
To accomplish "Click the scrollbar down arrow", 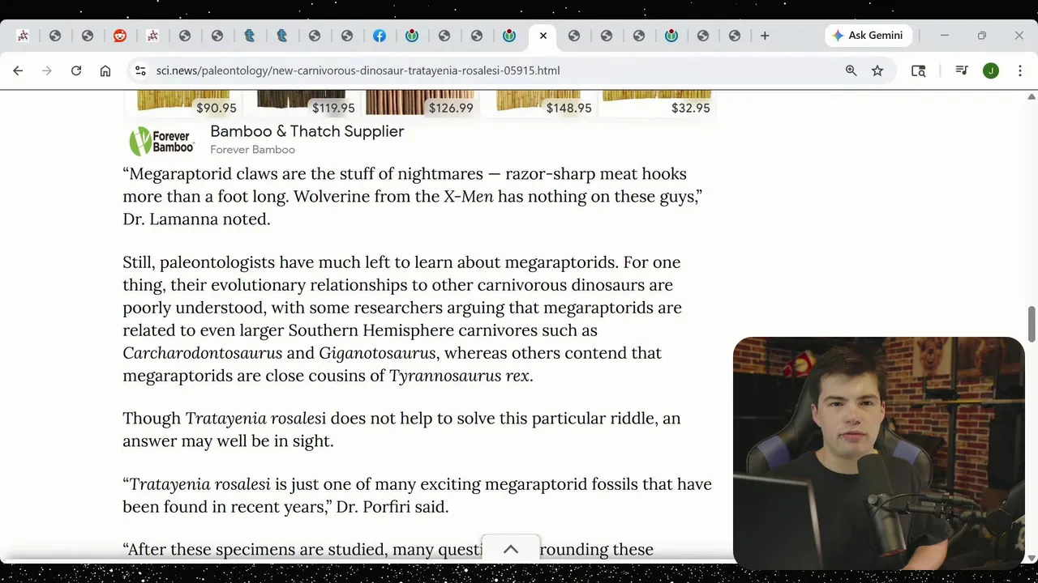I will 1032,557.
